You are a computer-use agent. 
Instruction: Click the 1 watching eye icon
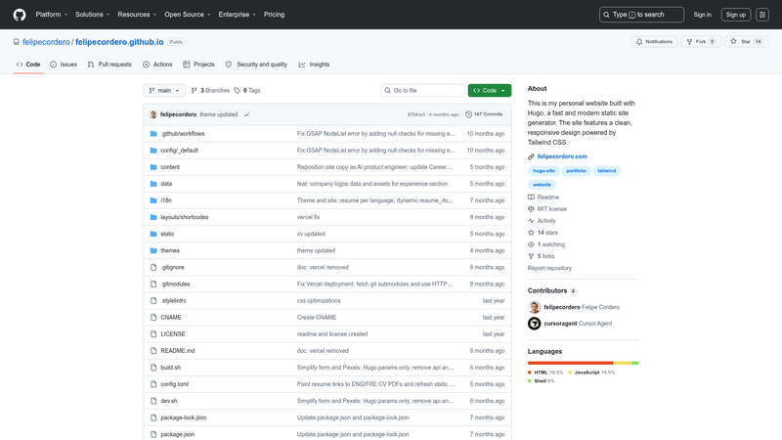[531, 244]
